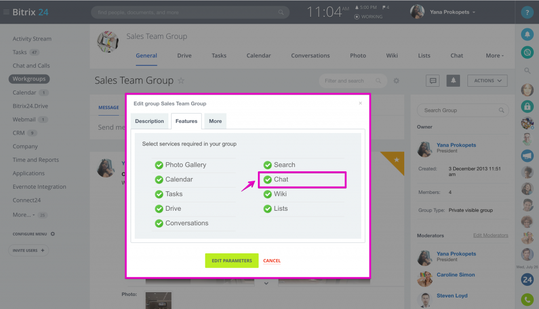Click the search icon in top search bar

[x=281, y=13]
